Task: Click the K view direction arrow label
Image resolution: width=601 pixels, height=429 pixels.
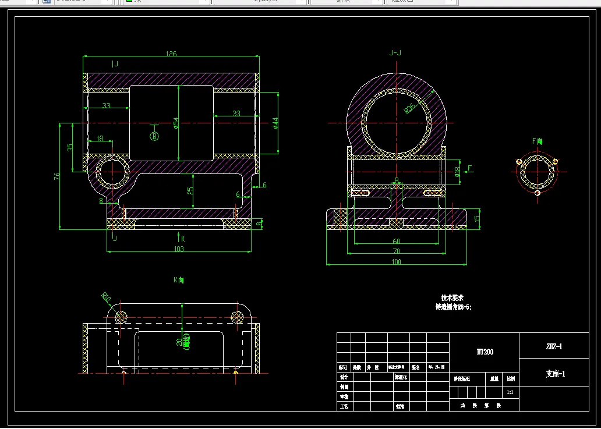Action: pyautogui.click(x=183, y=239)
